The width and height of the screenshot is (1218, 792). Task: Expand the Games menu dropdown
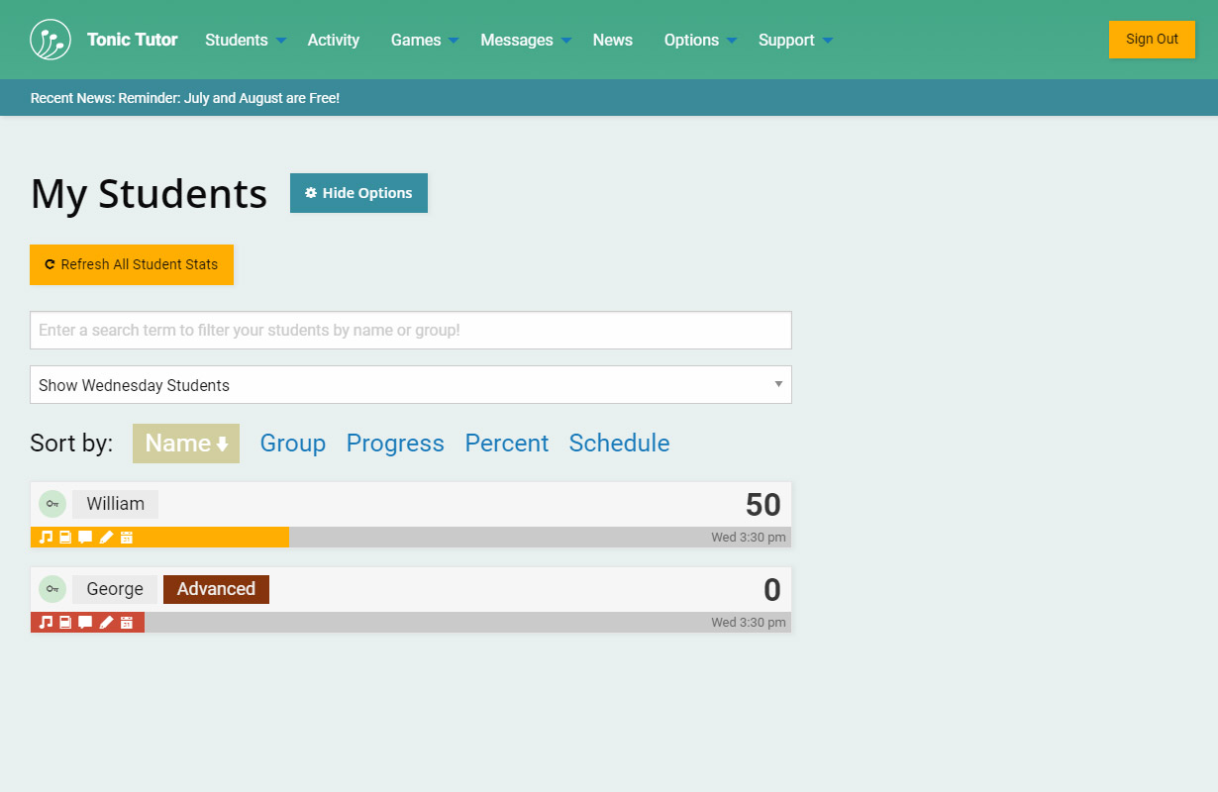tap(424, 40)
